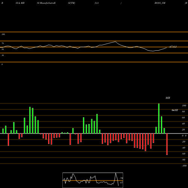
Task: Click the MR axis label -40
Action: pos(183,148)
